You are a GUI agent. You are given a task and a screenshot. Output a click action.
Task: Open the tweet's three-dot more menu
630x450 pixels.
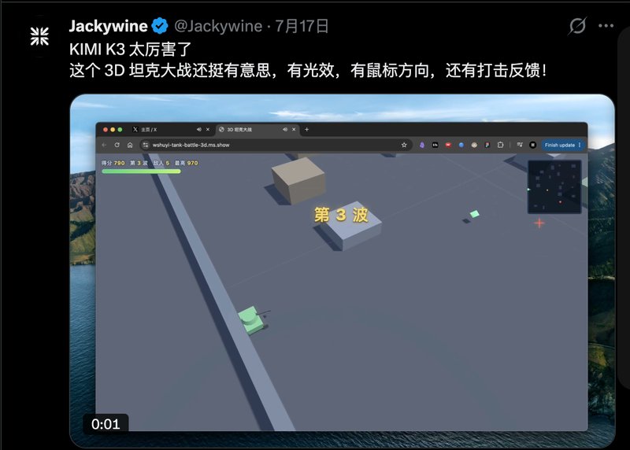click(x=606, y=26)
